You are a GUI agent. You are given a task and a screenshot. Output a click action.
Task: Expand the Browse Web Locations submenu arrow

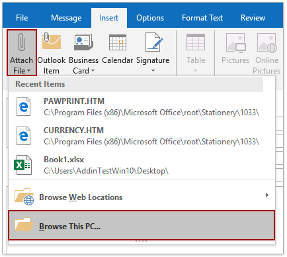click(267, 195)
